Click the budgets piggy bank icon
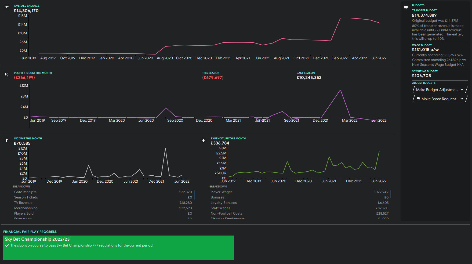Image resolution: width=472 pixels, height=264 pixels. coord(406,7)
